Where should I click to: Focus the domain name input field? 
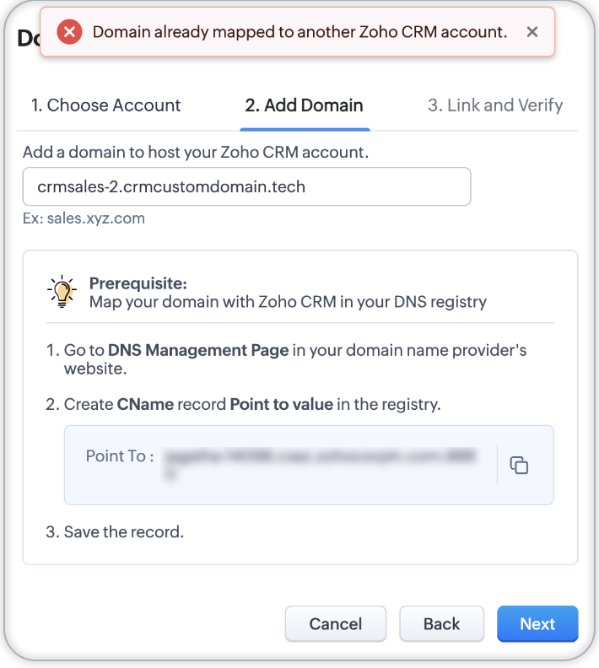246,186
